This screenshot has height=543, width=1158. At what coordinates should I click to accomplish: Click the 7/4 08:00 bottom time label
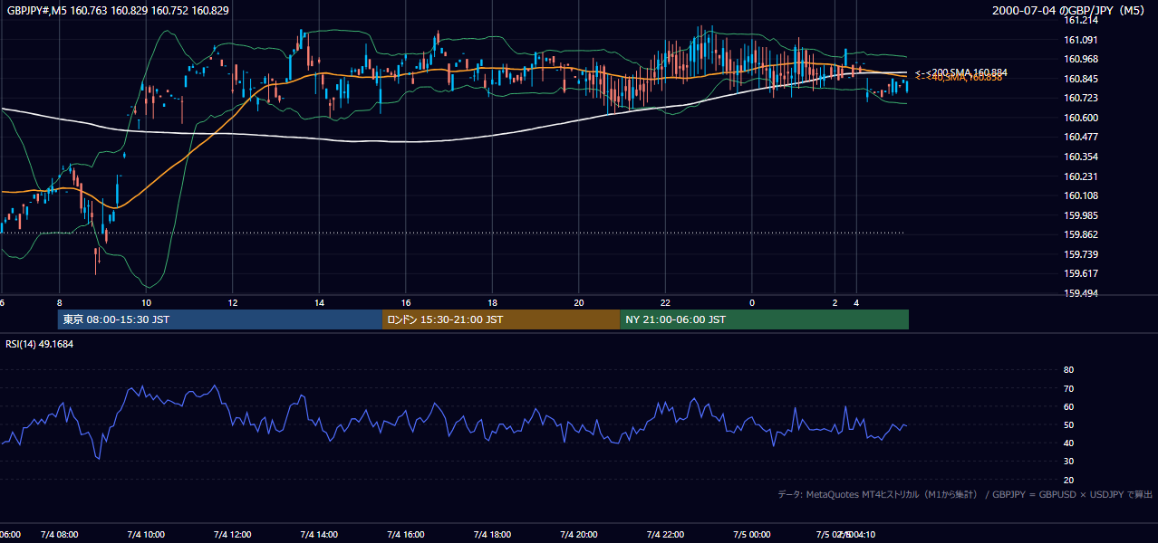(x=59, y=535)
